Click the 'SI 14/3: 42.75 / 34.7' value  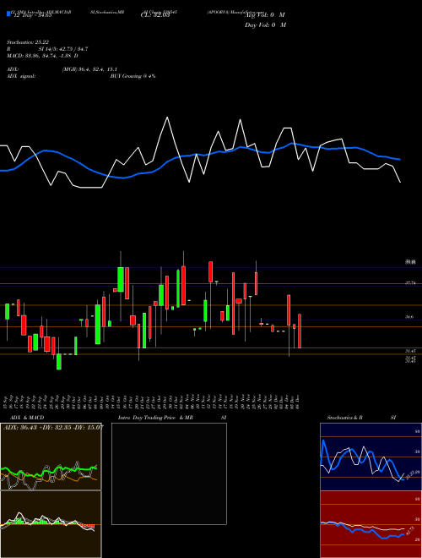(x=63, y=49)
